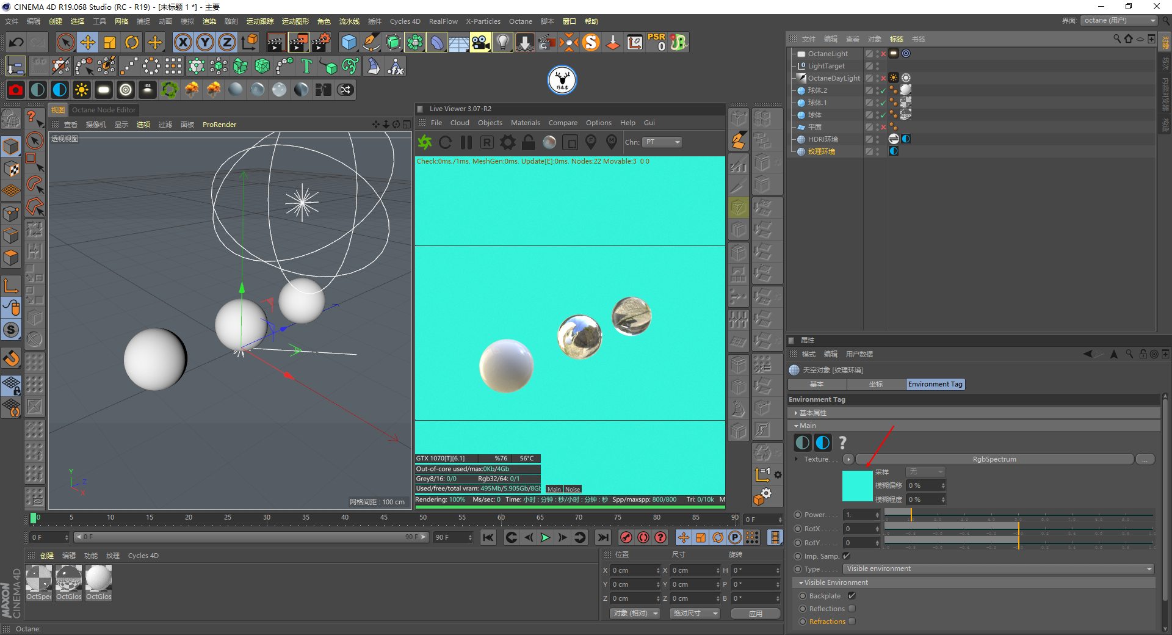
Task: Open the 界面 octane layout dropdown
Action: point(1120,21)
